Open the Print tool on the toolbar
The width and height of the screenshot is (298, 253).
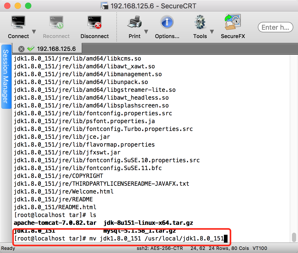point(134,22)
